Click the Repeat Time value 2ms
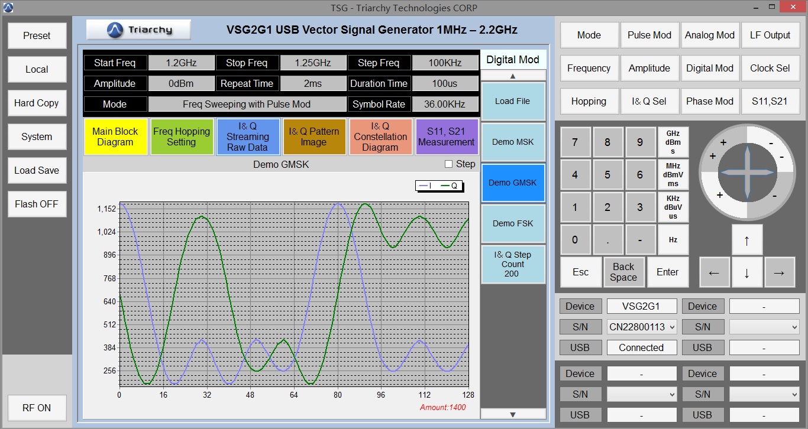This screenshot has height=429, width=808. [313, 83]
